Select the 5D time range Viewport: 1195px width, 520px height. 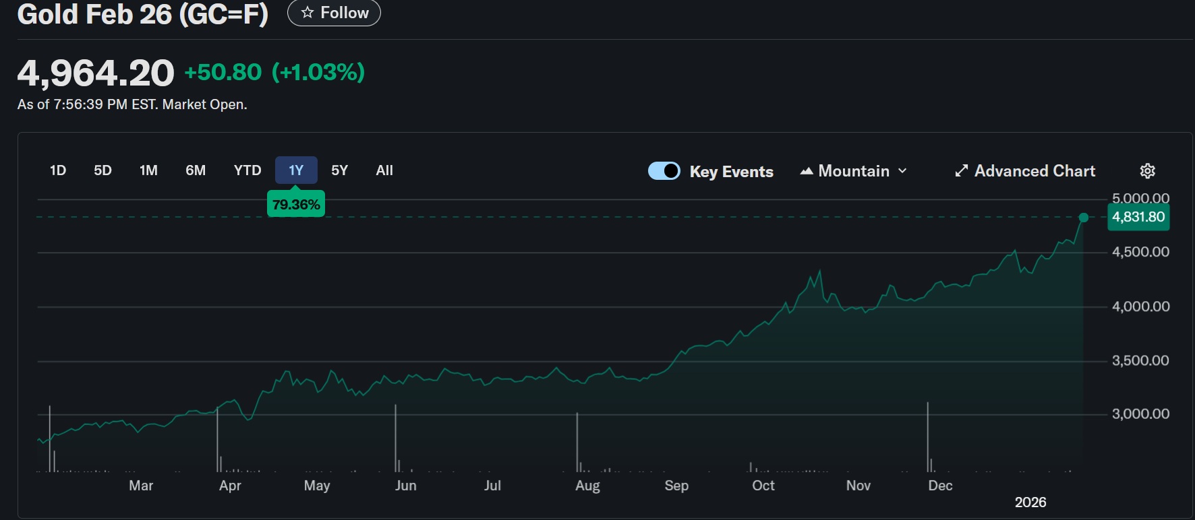pyautogui.click(x=103, y=170)
